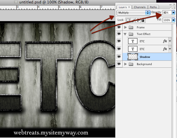Viewport: 177px width, 138px height.
Task: Hide the Frame group via eye icon
Action: [x=119, y=27]
